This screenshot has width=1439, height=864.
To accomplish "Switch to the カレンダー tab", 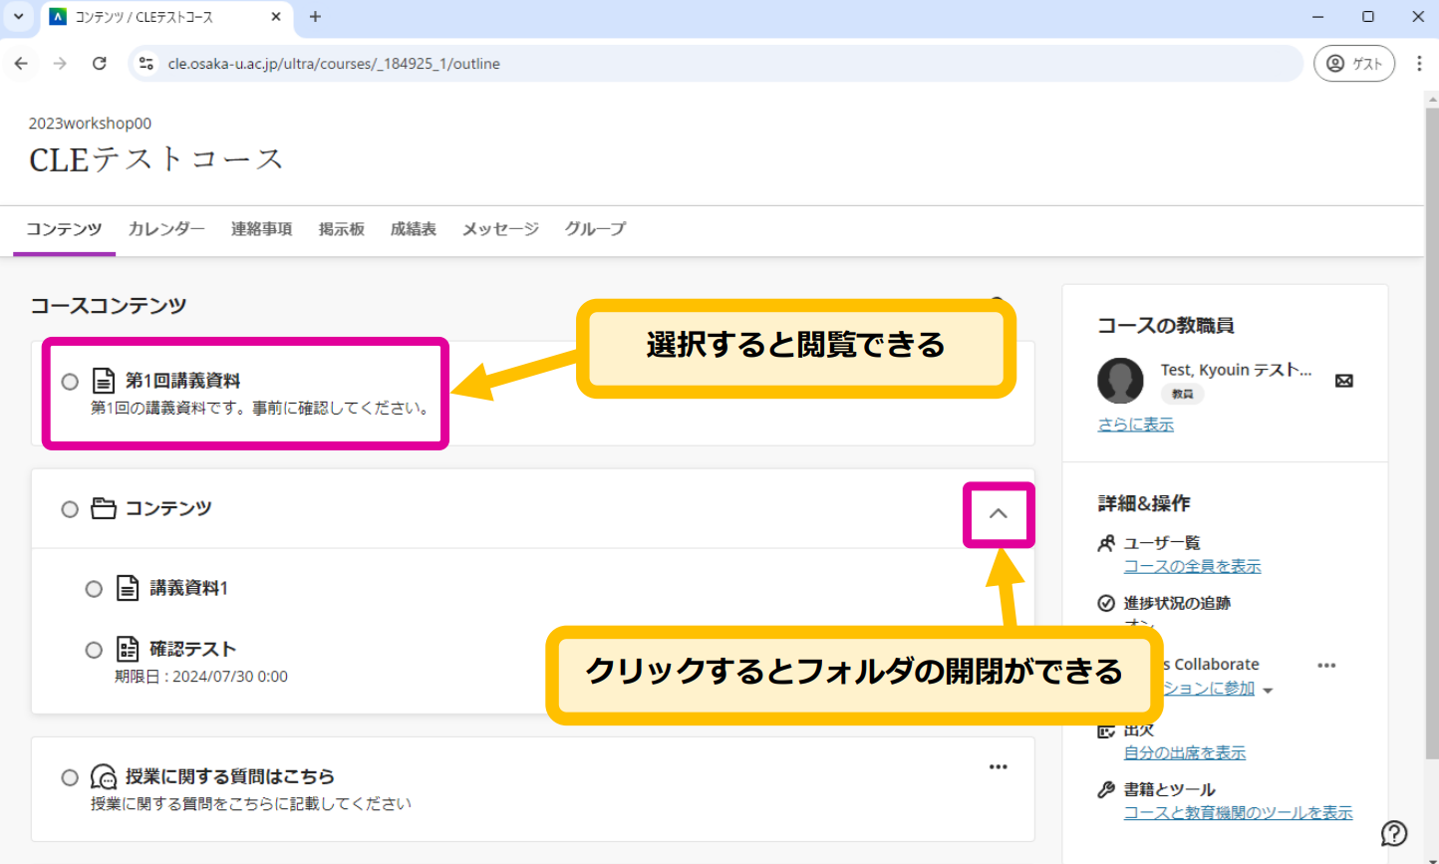I will pyautogui.click(x=166, y=229).
